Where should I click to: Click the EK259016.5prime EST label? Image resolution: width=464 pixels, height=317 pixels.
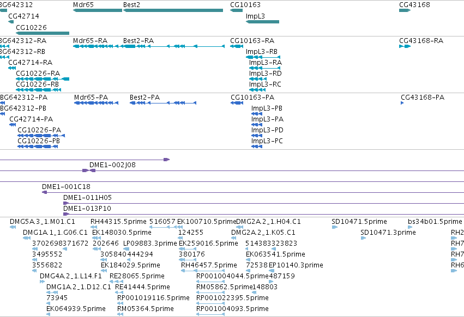coord(208,243)
